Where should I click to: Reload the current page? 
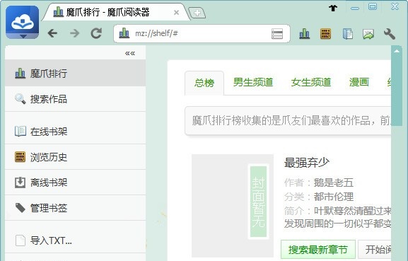point(96,33)
